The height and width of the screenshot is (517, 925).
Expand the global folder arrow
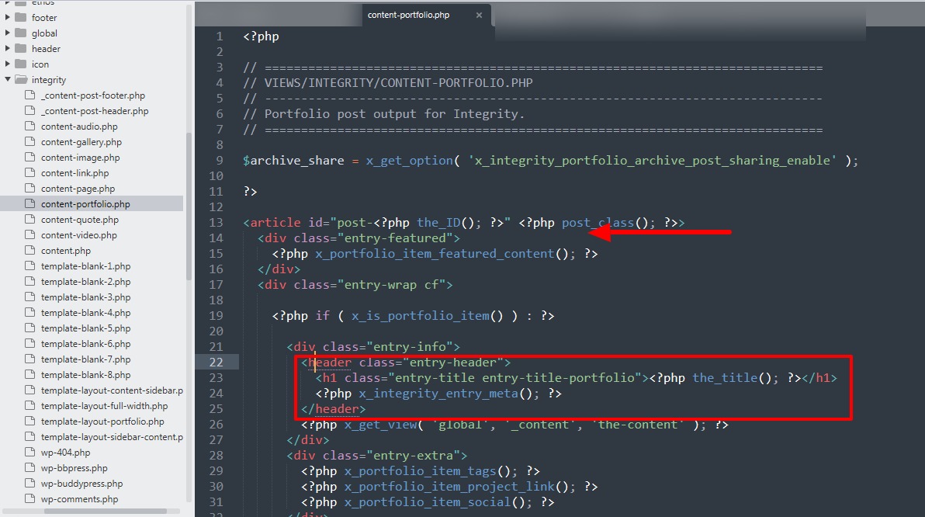point(8,33)
